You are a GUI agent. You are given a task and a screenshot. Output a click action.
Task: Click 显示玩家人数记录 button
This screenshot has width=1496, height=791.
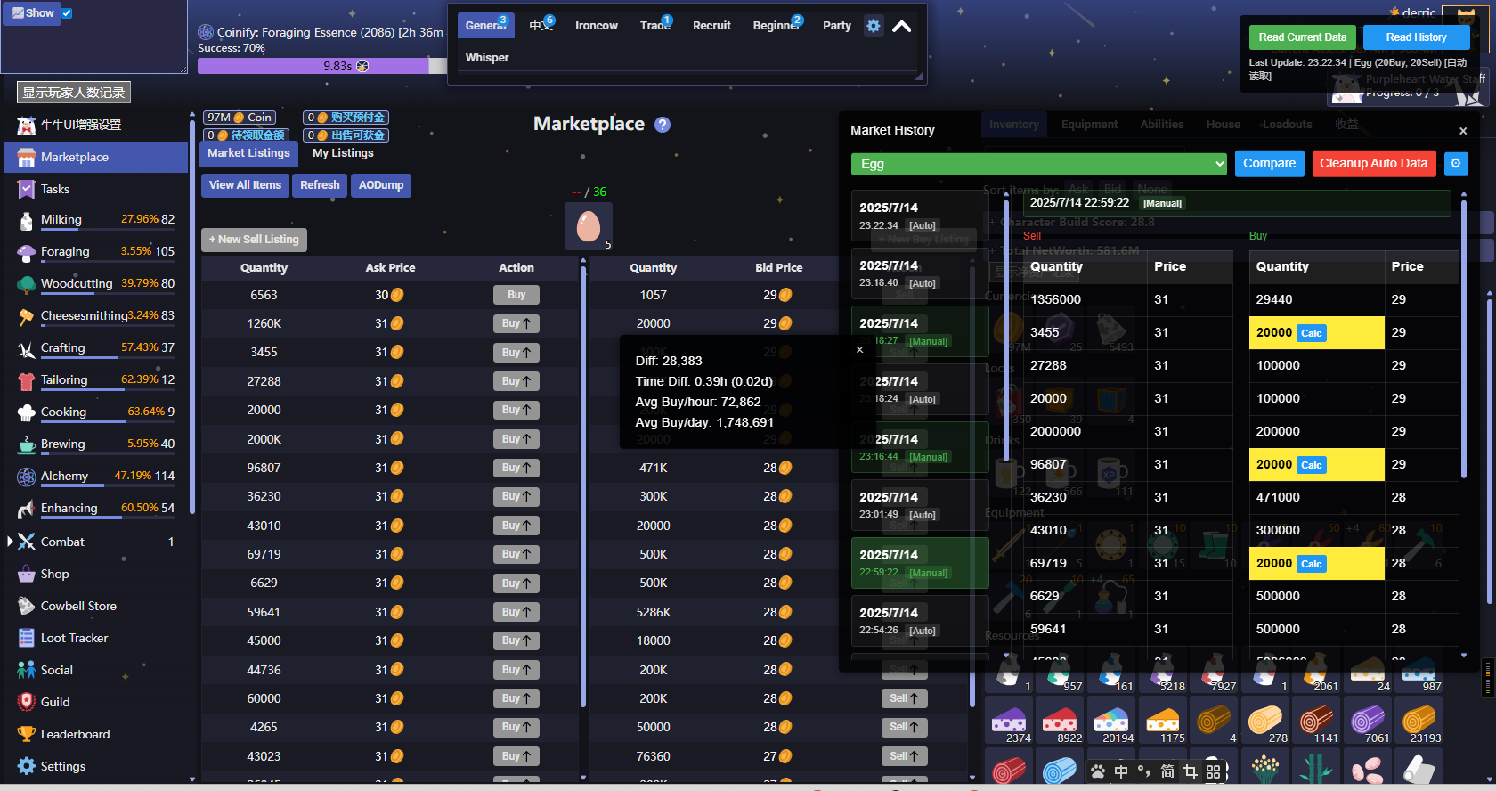click(x=74, y=93)
